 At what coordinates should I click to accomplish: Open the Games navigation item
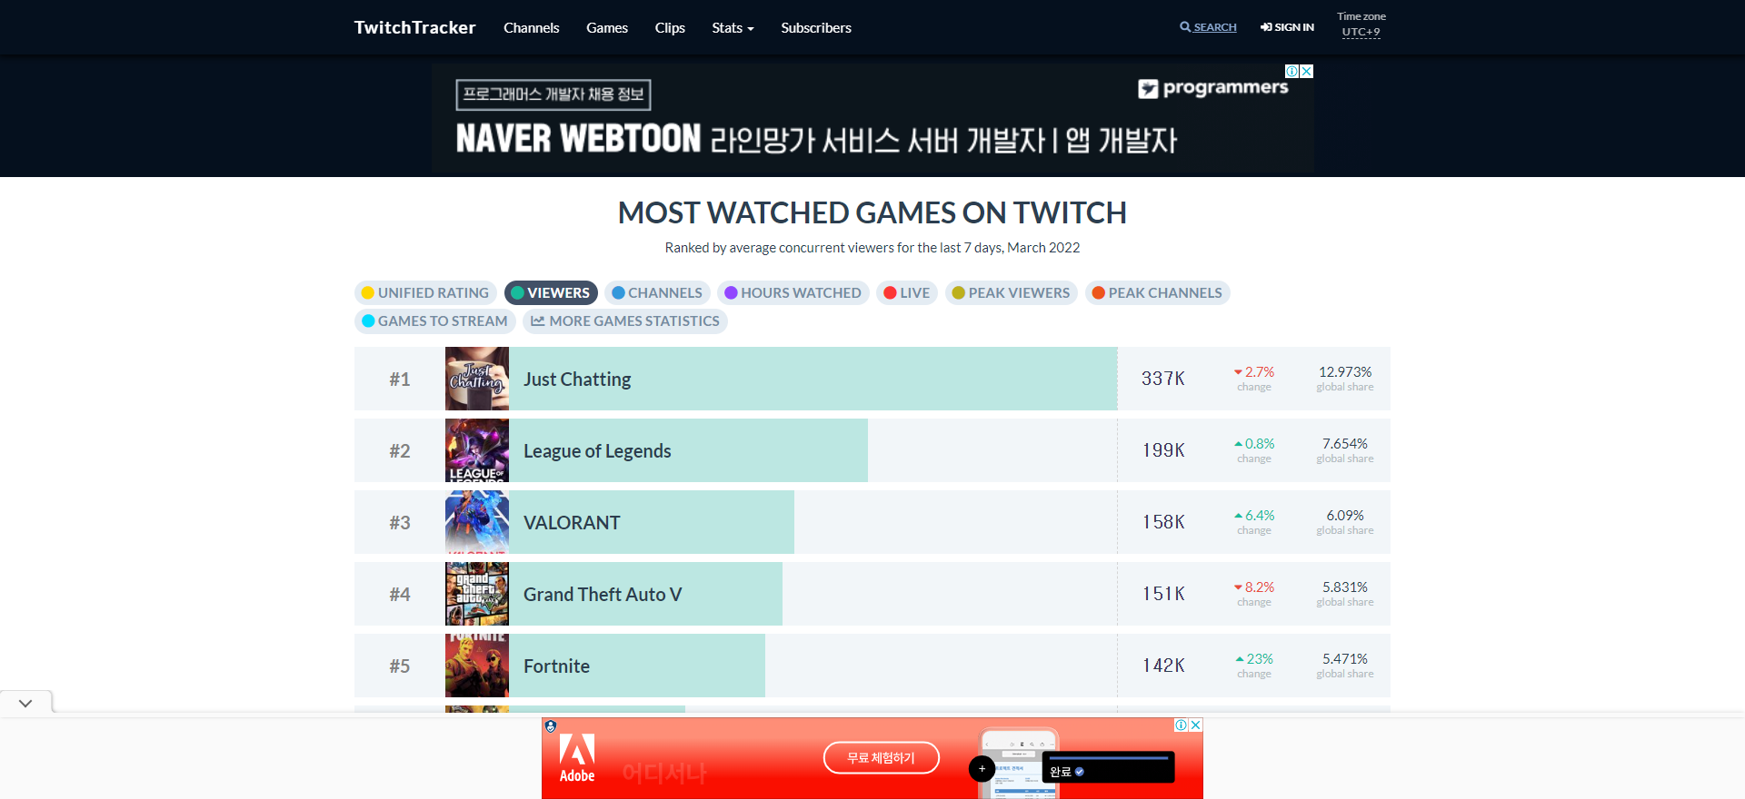click(x=607, y=28)
